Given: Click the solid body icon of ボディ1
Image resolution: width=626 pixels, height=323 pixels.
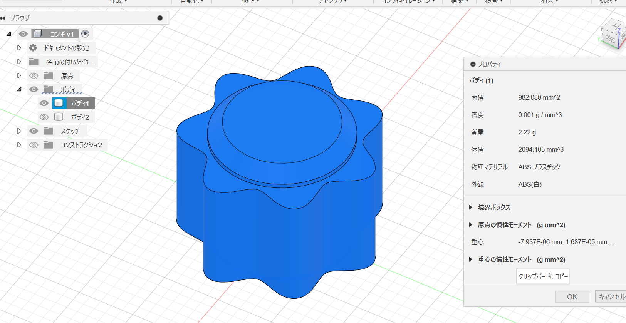Looking at the screenshot, I should point(59,103).
